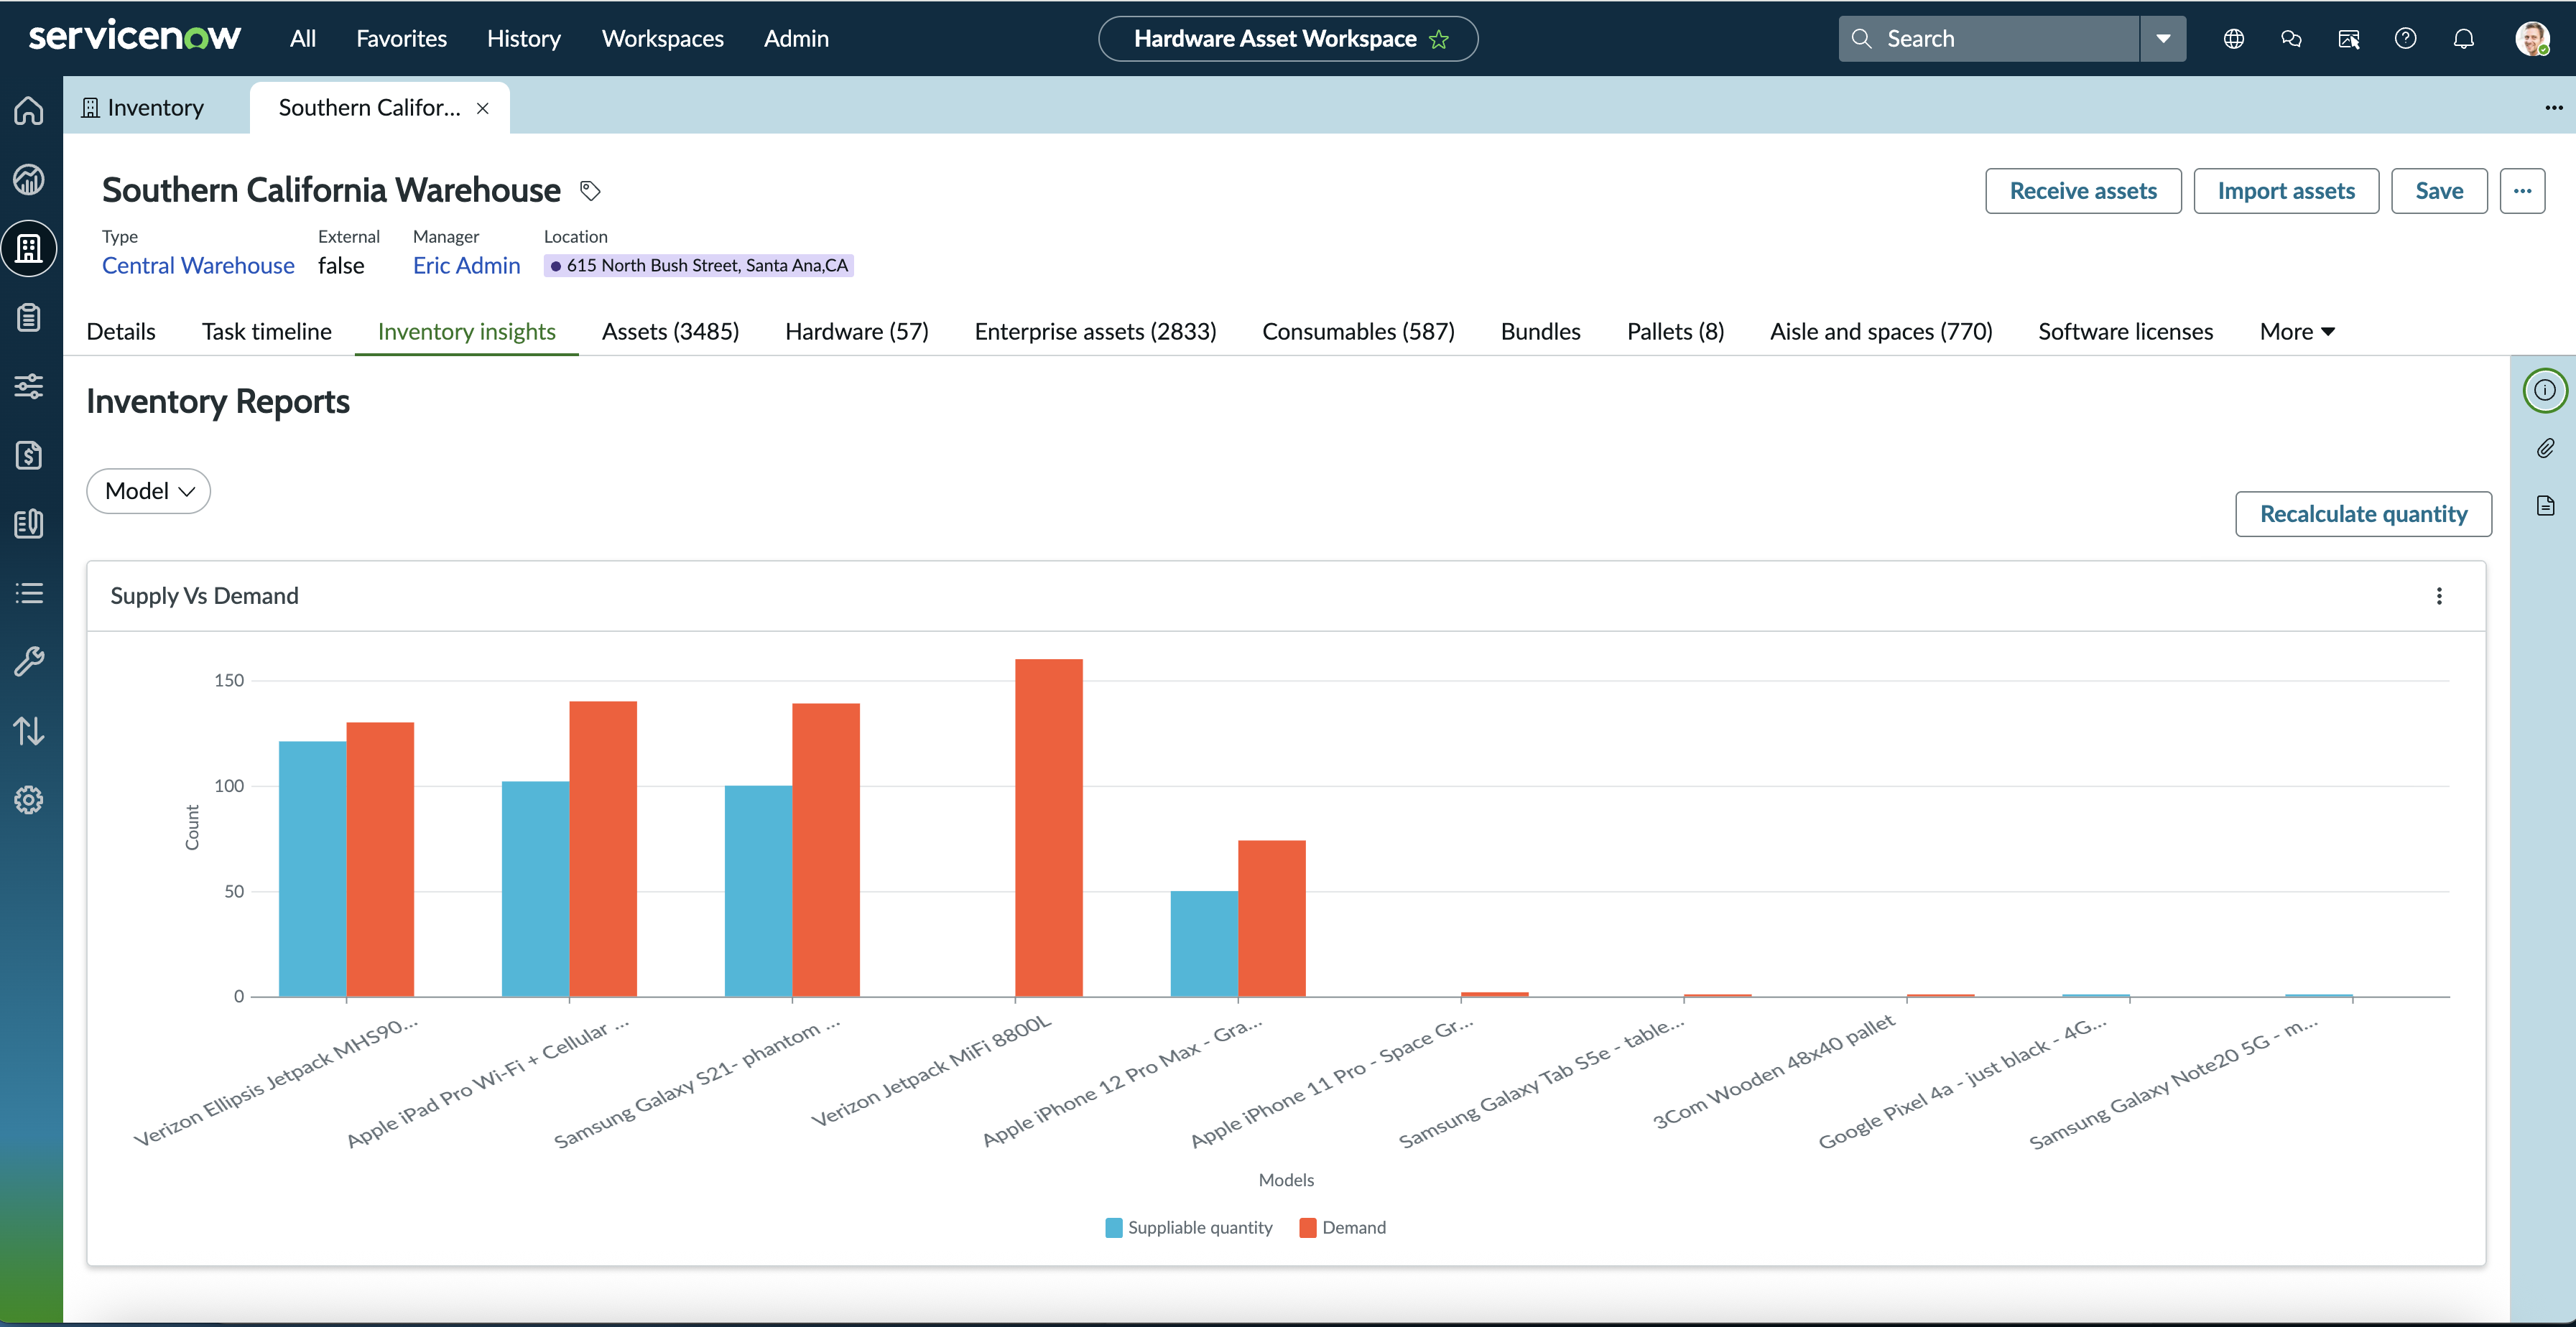Open the info panel icon
This screenshot has width=2576, height=1327.
pyautogui.click(x=2545, y=390)
